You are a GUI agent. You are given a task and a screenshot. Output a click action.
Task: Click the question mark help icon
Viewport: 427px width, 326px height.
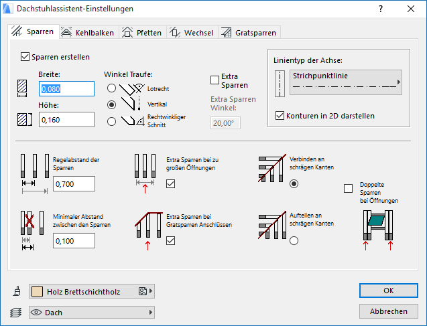(381, 9)
